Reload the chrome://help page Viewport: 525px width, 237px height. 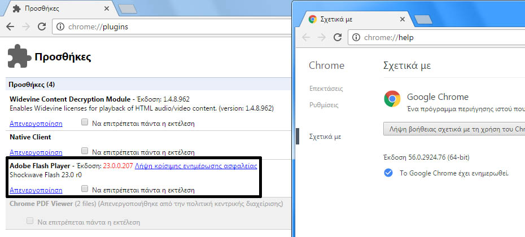click(x=338, y=37)
